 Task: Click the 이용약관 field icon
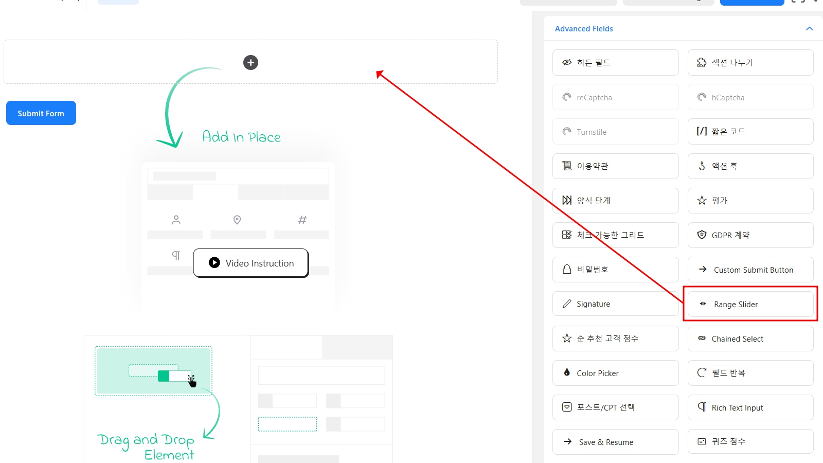pyautogui.click(x=567, y=166)
